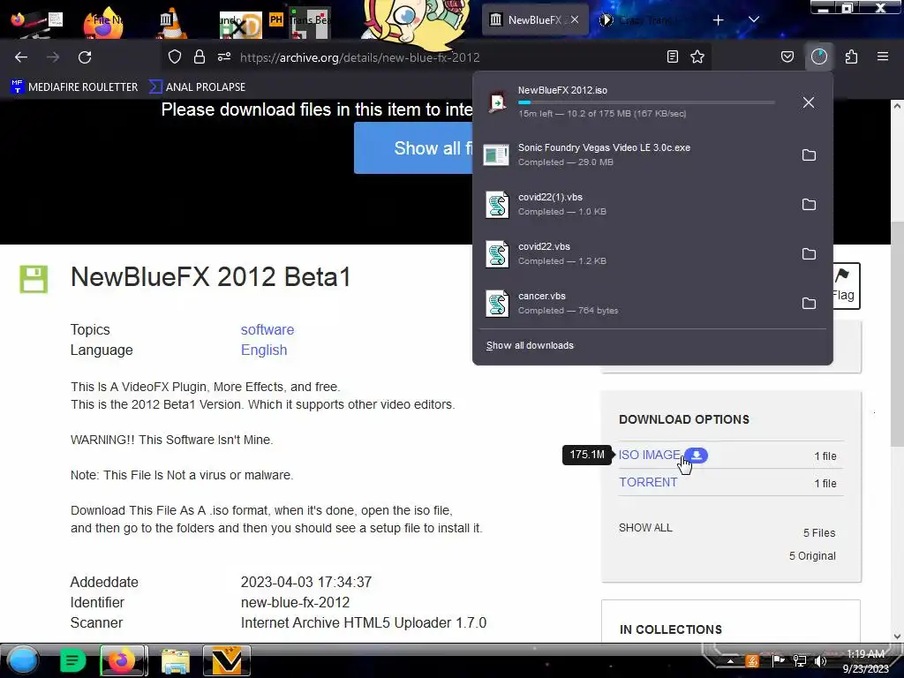Open the covid22(1).vbs download entry
This screenshot has width=904, height=678.
[636, 204]
